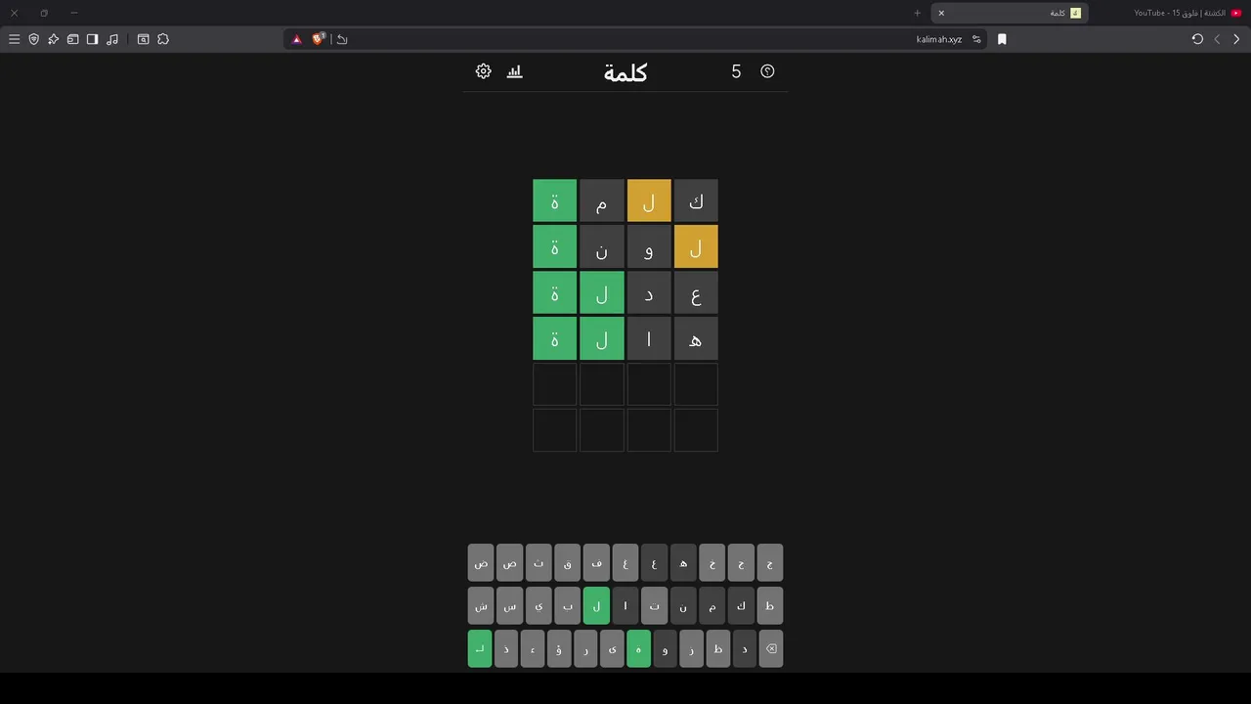Tap the خ key
Image resolution: width=1251 pixels, height=704 pixels.
click(x=712, y=563)
